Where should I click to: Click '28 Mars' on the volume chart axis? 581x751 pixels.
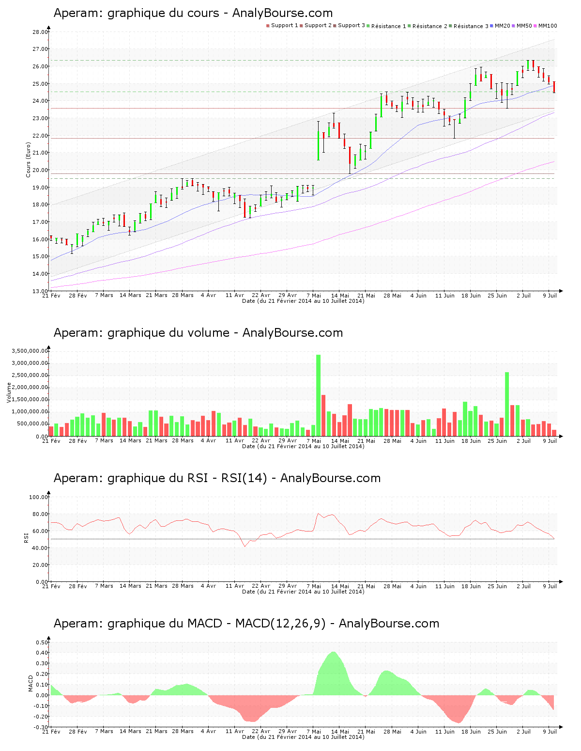click(183, 441)
